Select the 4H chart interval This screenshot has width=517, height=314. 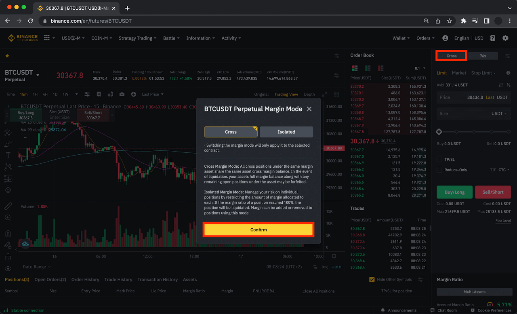click(x=45, y=94)
